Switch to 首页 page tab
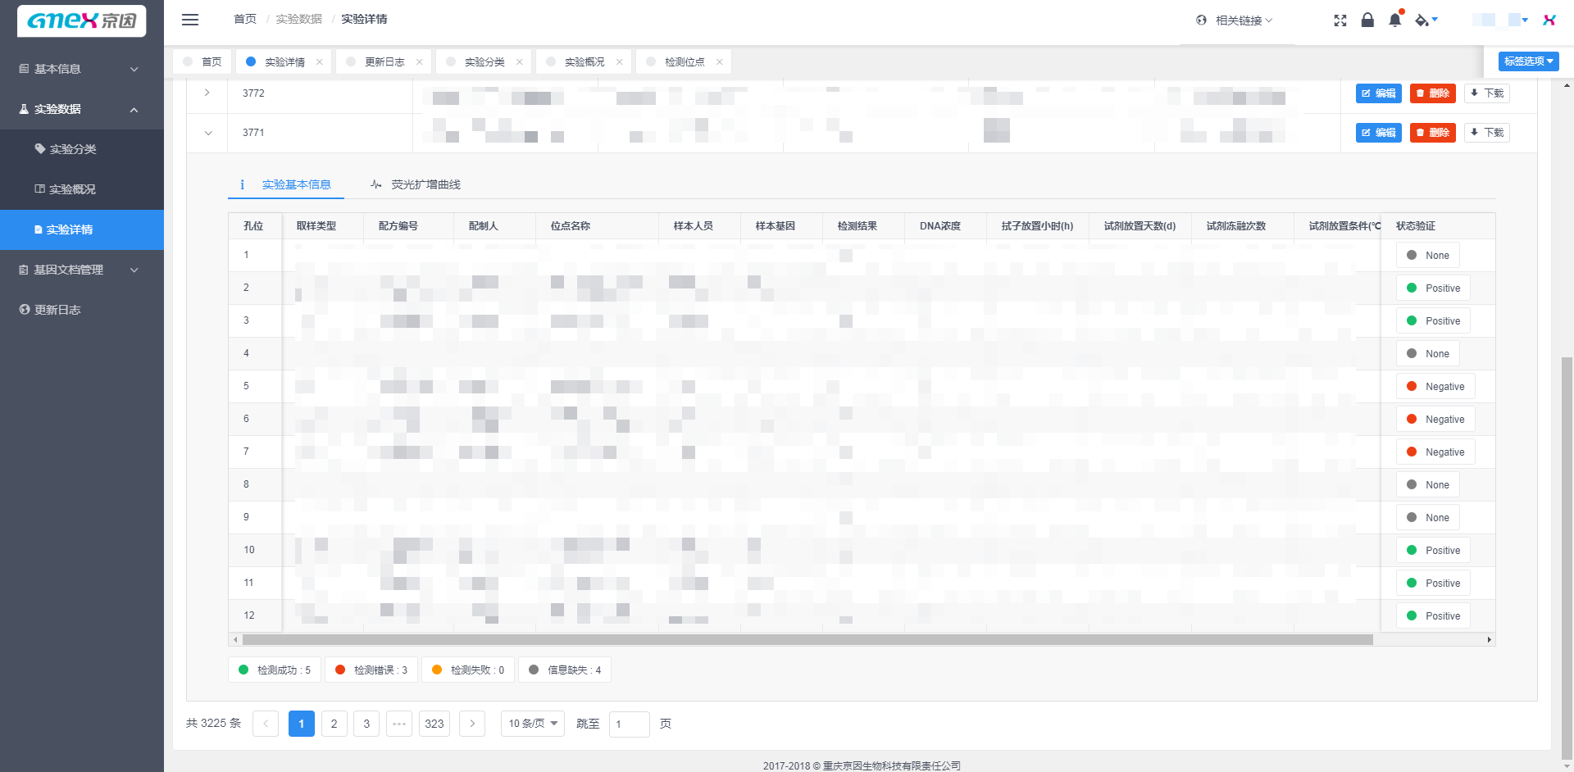Viewport: 1574px width, 772px height. (x=202, y=61)
